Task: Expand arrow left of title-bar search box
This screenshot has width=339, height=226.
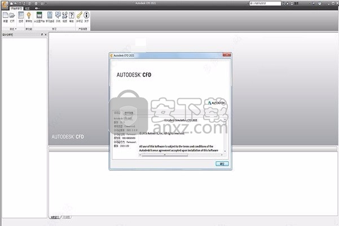Action: 248,3
